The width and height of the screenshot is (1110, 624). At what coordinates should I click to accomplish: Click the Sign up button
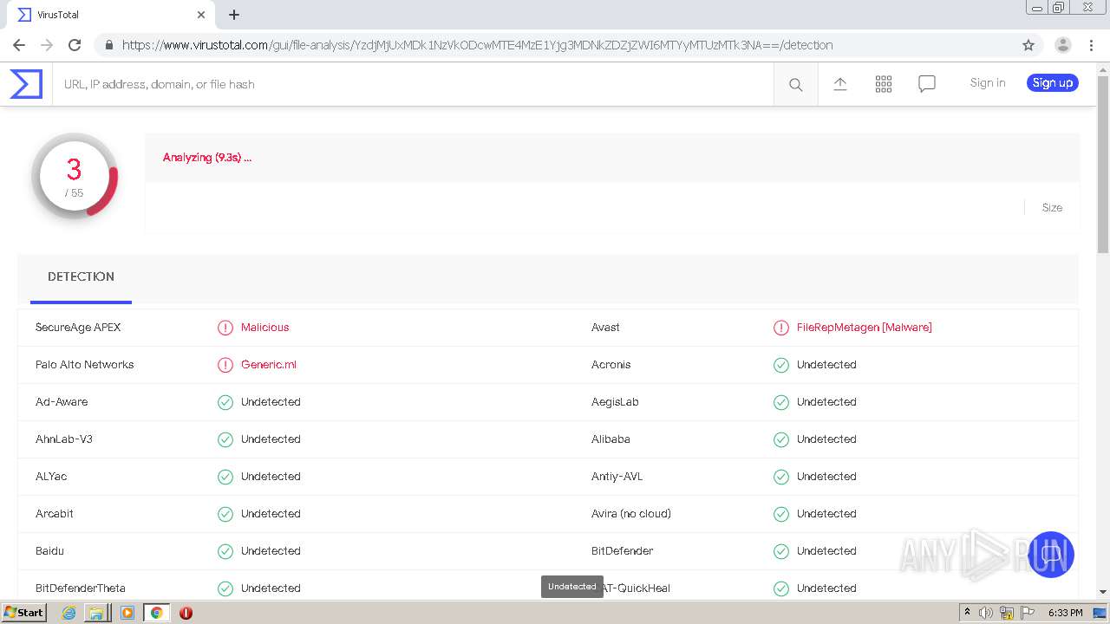(1053, 83)
